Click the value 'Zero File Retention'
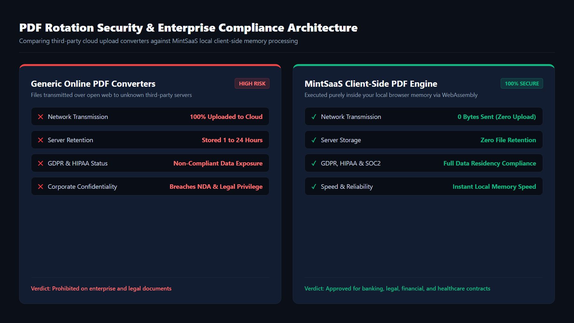 508,140
